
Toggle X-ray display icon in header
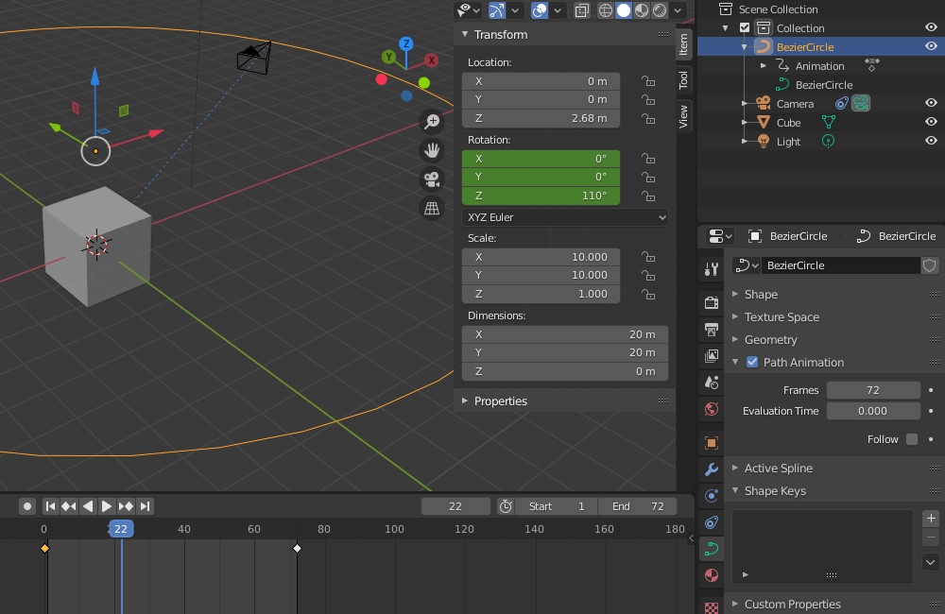pyautogui.click(x=581, y=10)
